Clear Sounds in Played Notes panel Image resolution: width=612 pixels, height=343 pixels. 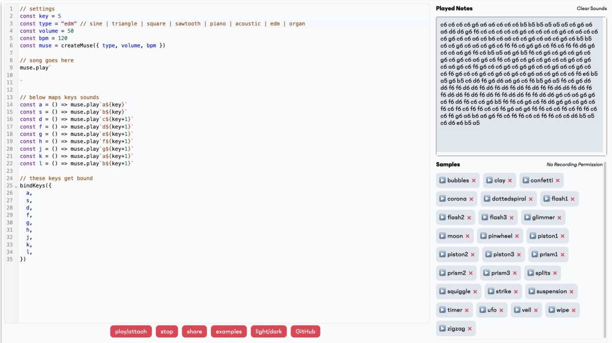pyautogui.click(x=591, y=8)
